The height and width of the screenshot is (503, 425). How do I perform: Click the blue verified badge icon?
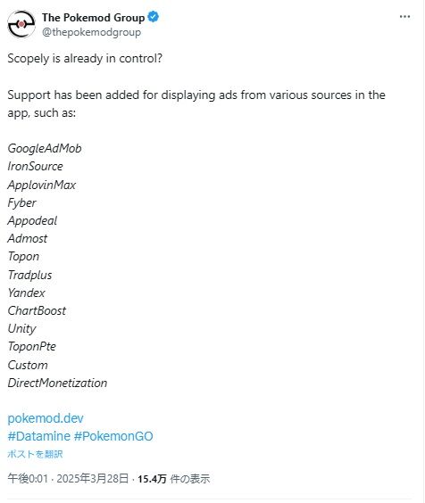(154, 17)
